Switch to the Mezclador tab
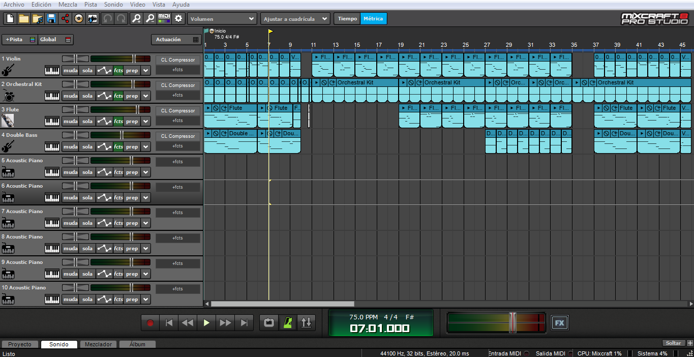Screen dimensions: 694x357 tap(99, 344)
